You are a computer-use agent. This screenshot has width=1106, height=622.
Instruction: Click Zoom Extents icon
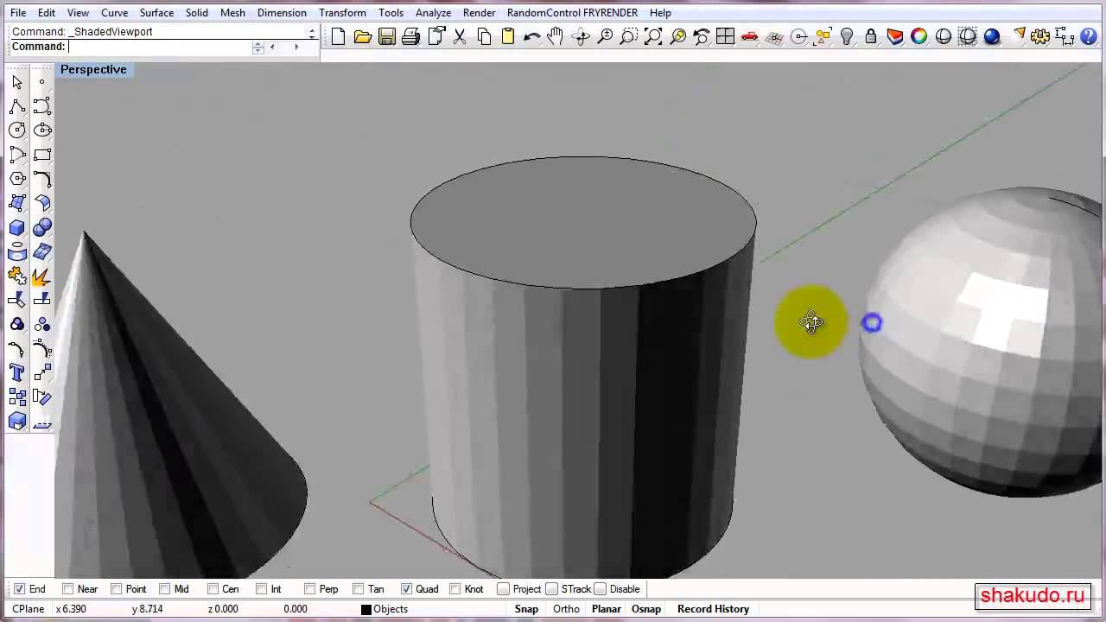click(x=653, y=36)
